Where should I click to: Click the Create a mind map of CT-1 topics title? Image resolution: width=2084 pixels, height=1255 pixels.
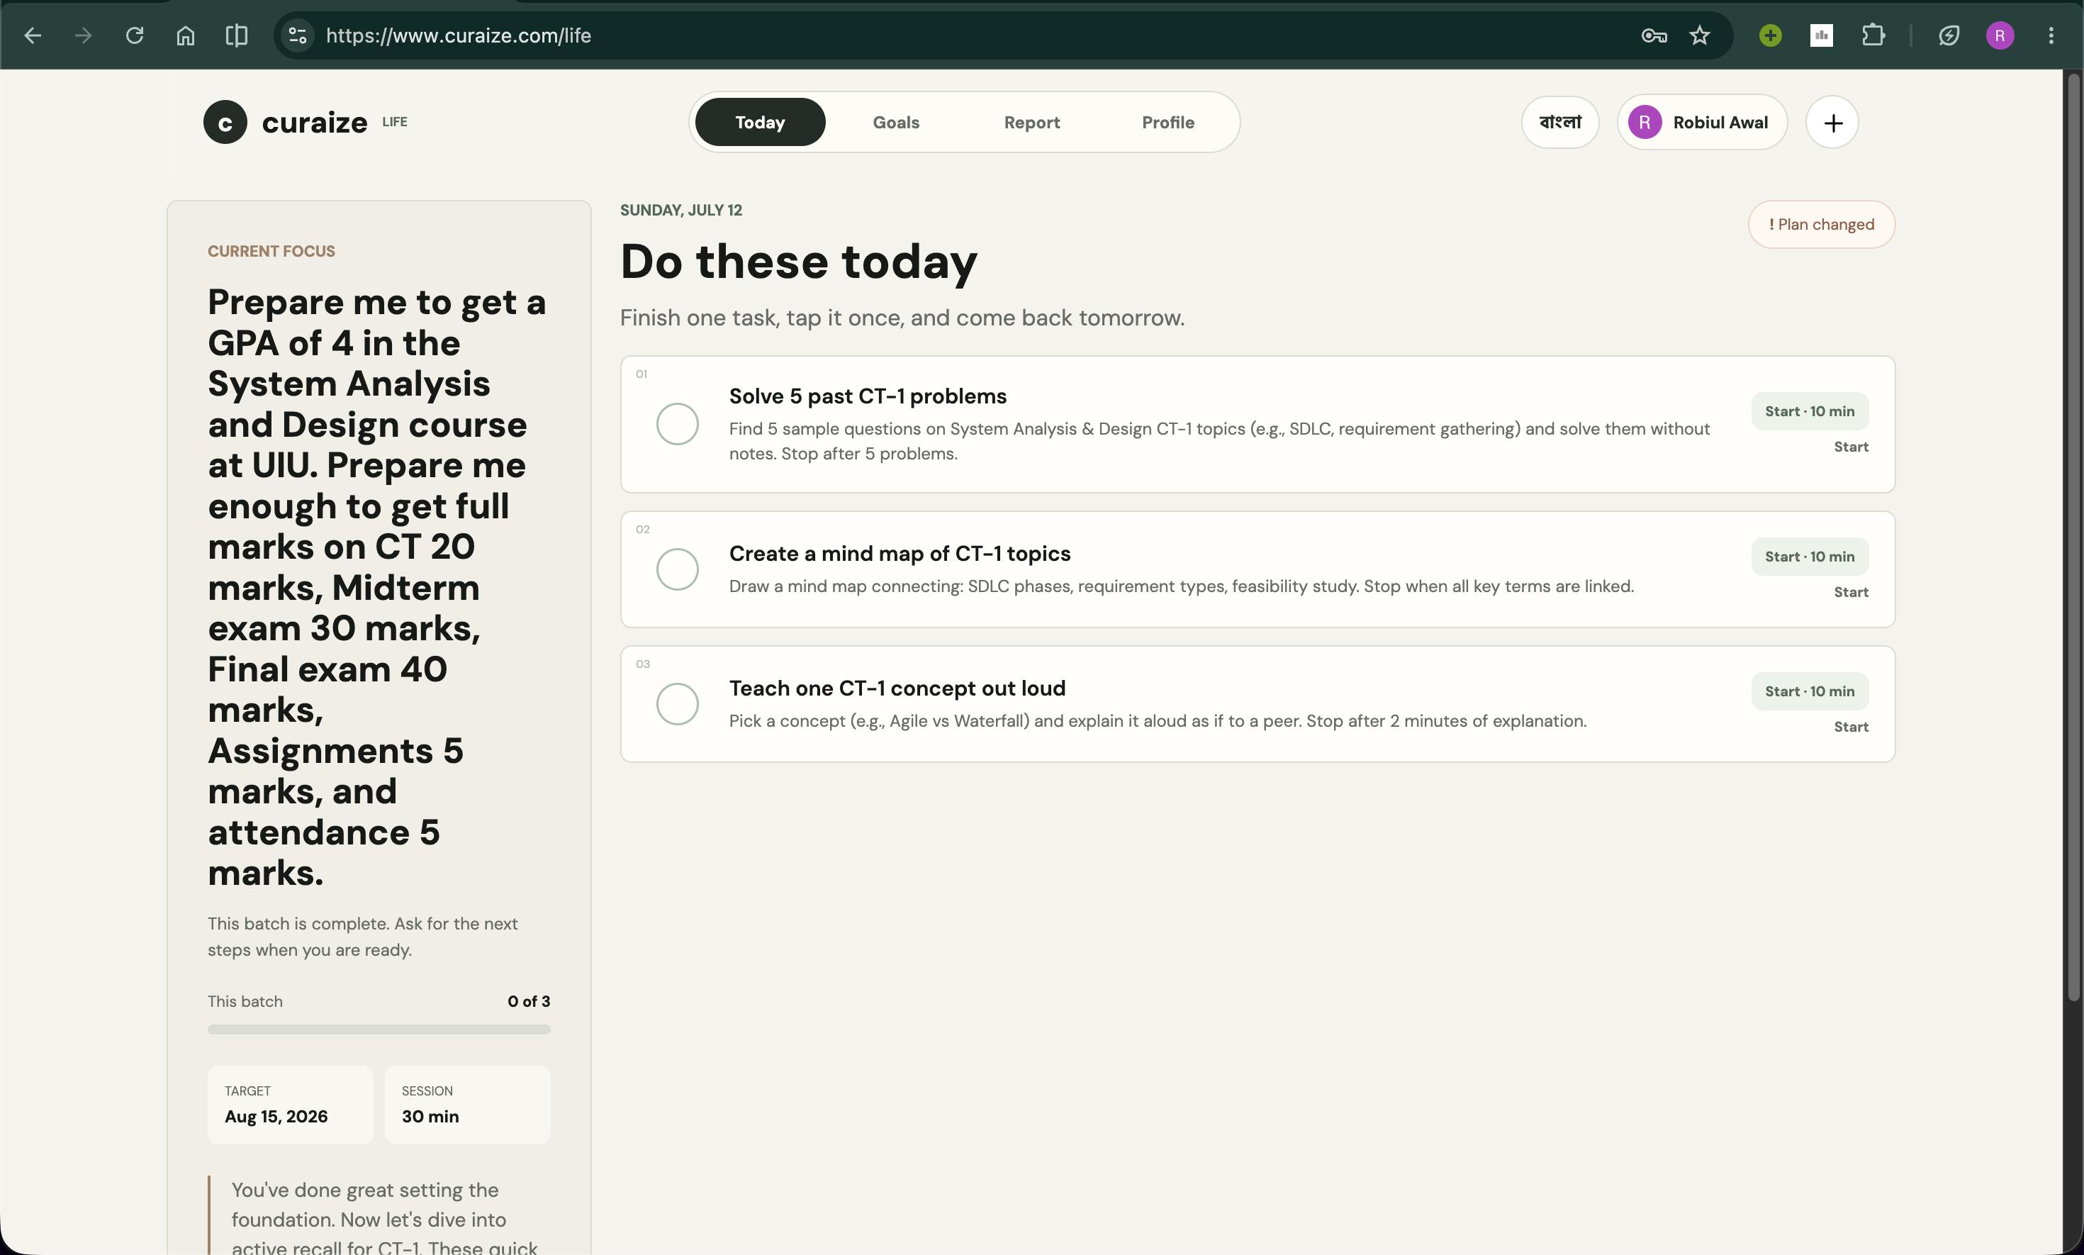900,553
